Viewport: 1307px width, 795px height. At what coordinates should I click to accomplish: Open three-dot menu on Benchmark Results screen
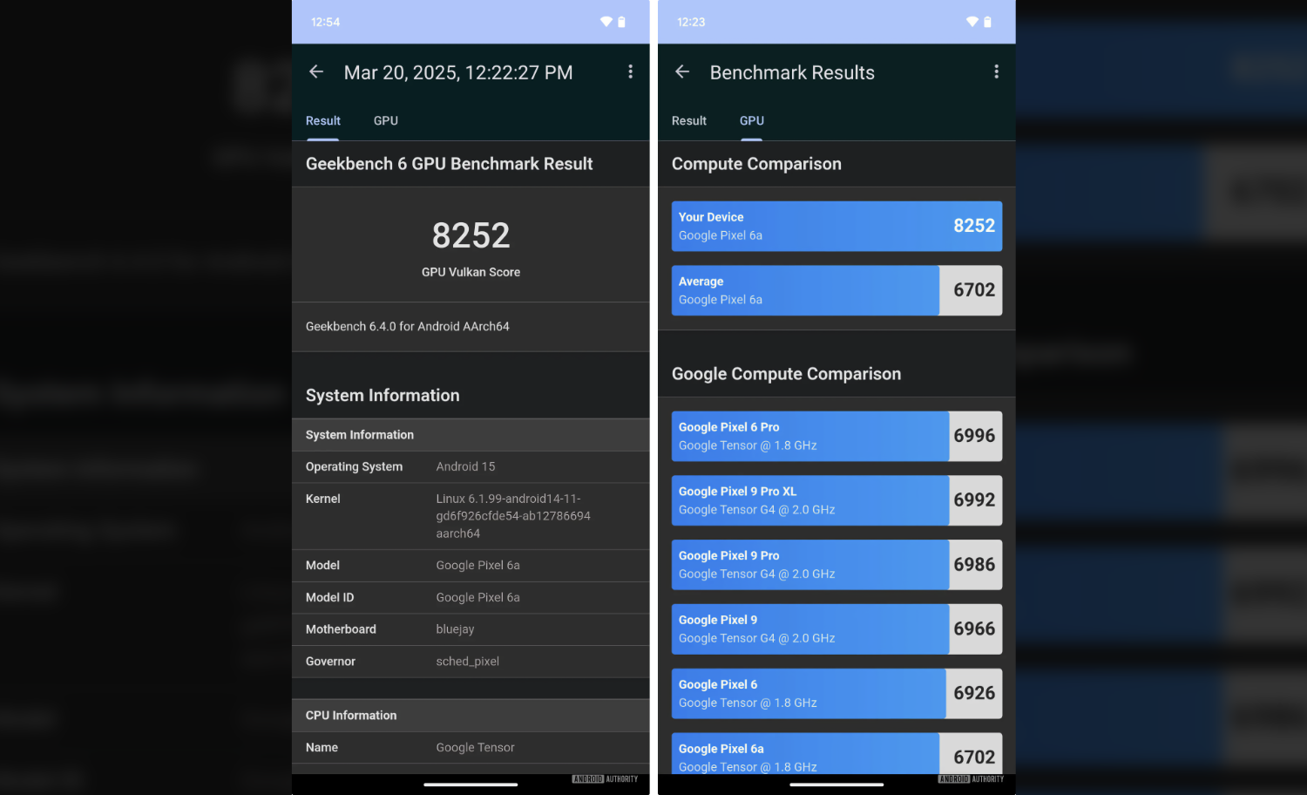tap(997, 72)
